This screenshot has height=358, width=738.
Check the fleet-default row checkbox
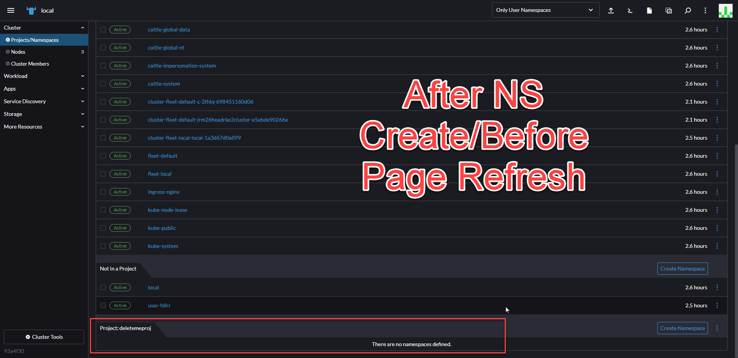(x=103, y=156)
